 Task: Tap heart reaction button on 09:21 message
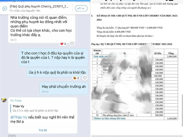72,44
